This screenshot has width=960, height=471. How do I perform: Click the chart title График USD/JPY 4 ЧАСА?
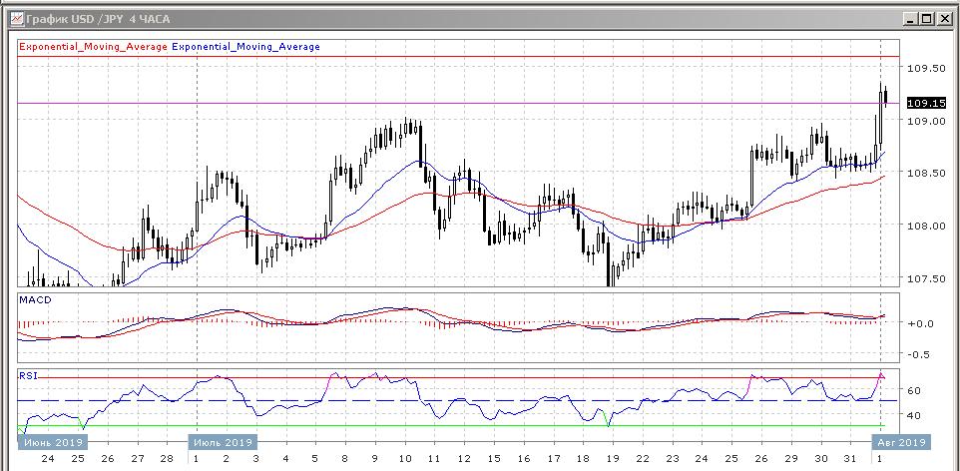[99, 19]
